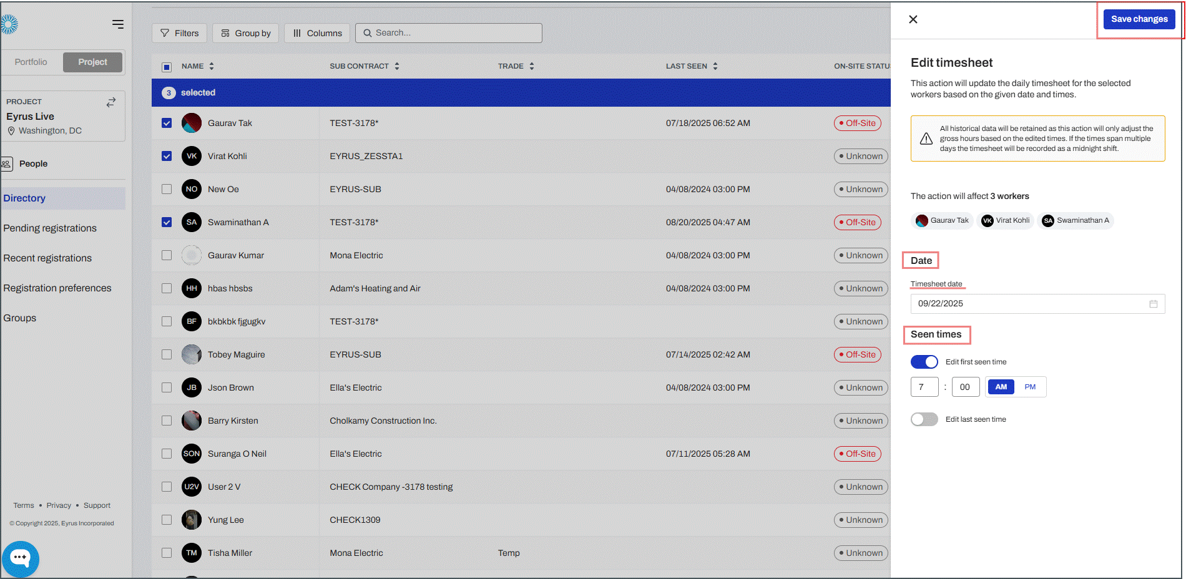Click Tobey Maguire's Off-Site badge
This screenshot has height=579, width=1186.
858,354
